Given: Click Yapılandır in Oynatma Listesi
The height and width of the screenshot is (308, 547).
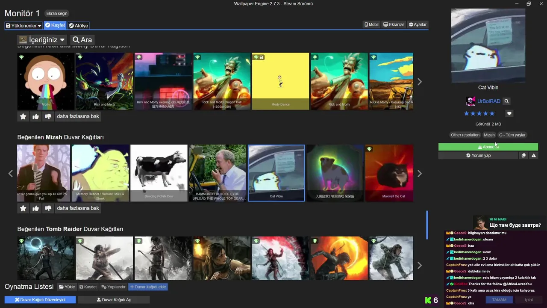Looking at the screenshot, I should pos(113,287).
